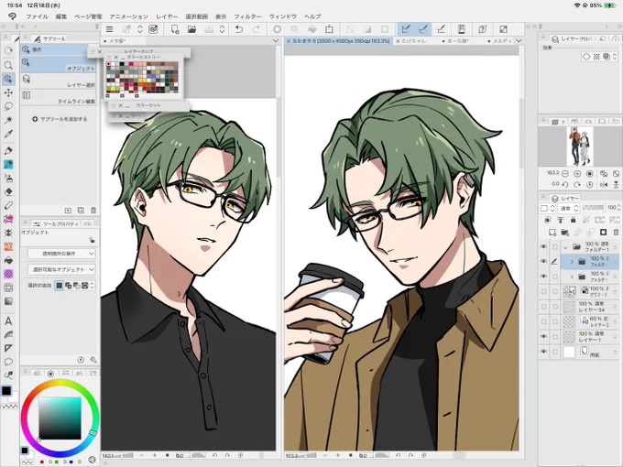Toggle lock layer padlock icon
Viewport: 623px width, 467px height.
tap(573, 220)
